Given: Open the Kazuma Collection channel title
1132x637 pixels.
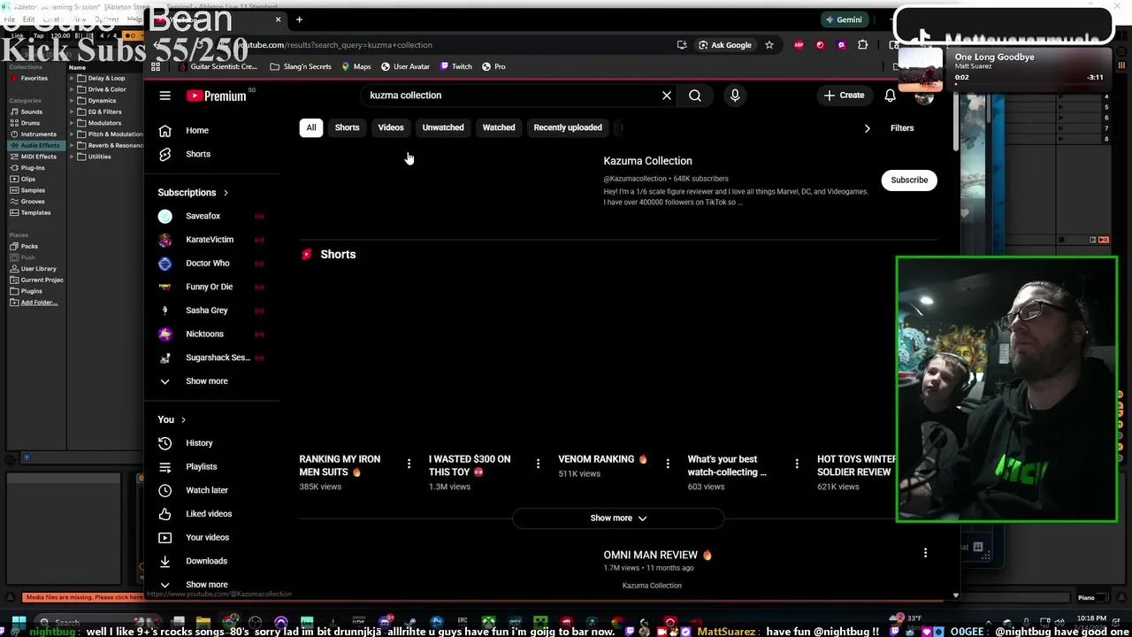Looking at the screenshot, I should tap(647, 161).
